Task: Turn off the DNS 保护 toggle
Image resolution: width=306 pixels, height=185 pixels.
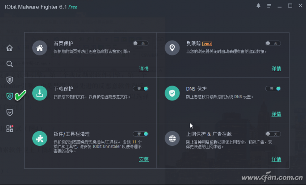Action: (x=273, y=88)
